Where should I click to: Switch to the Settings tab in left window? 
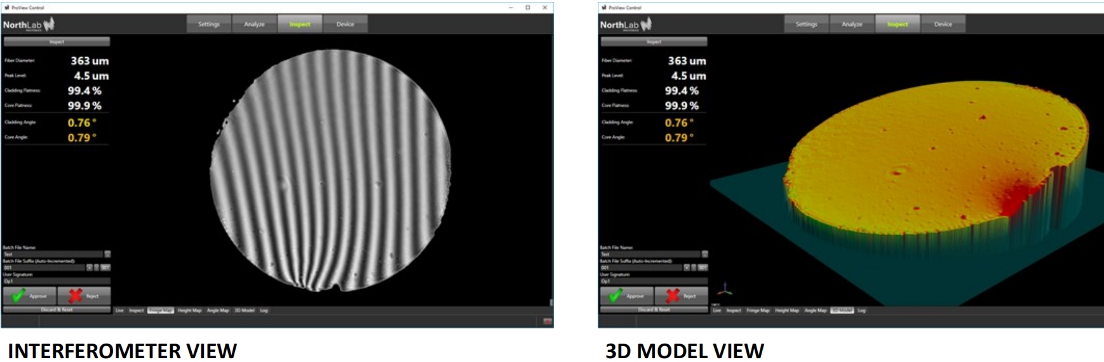pos(208,24)
